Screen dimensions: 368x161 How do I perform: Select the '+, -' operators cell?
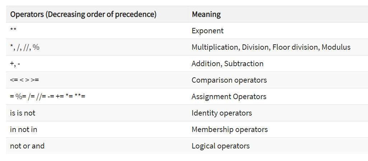pyautogui.click(x=16, y=64)
